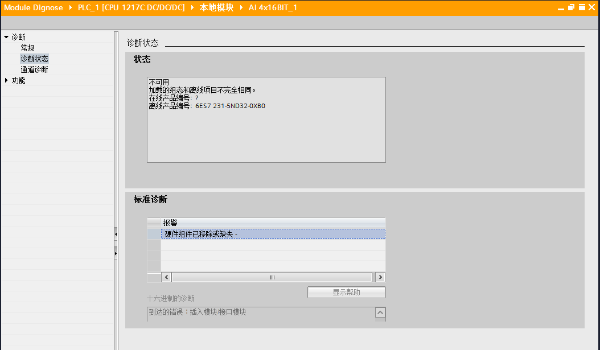Expand the 功能 tree node
Image resolution: width=600 pixels, height=350 pixels.
[6, 80]
